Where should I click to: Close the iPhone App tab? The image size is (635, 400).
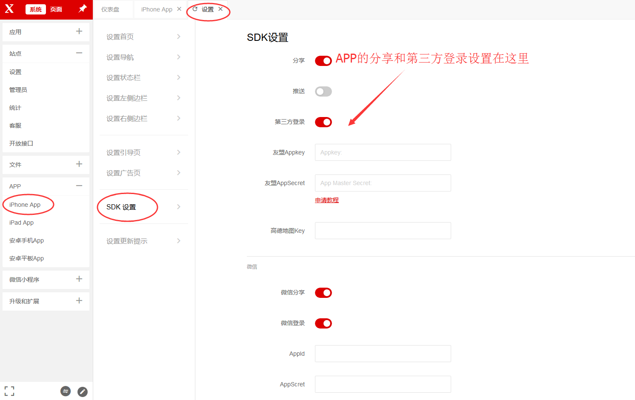[x=179, y=9]
